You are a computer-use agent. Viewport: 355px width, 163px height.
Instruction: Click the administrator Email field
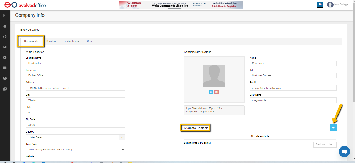click(293, 88)
